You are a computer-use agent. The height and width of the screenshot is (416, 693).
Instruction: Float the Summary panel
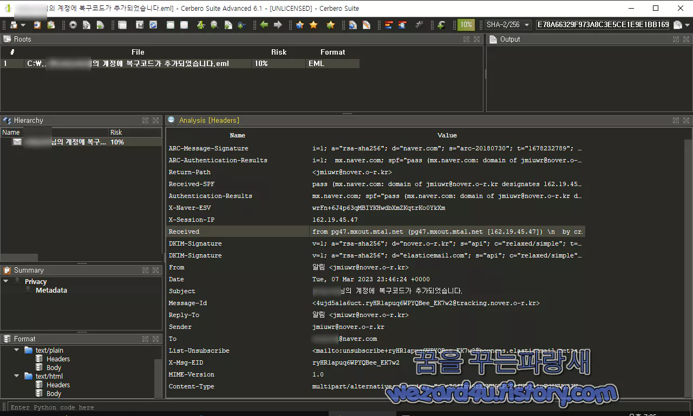[146, 270]
